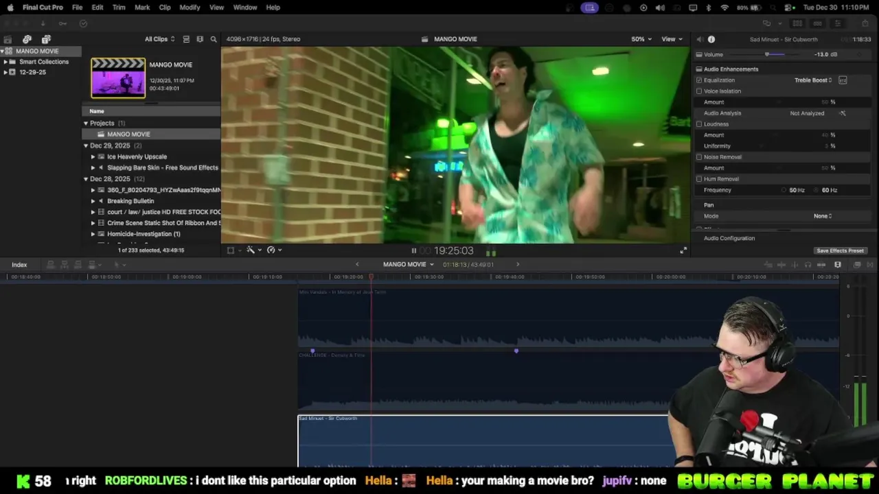Open the keyword editor key icon
Screen dimensions: 879x494
point(62,23)
